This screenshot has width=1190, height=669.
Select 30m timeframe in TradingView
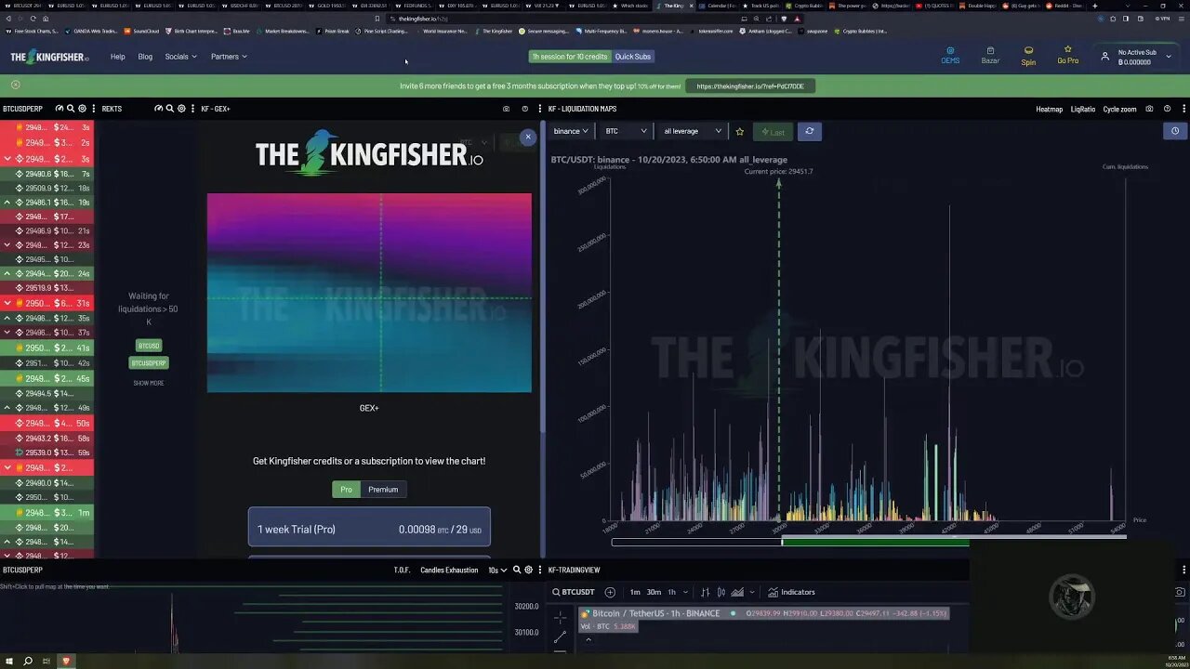(654, 592)
